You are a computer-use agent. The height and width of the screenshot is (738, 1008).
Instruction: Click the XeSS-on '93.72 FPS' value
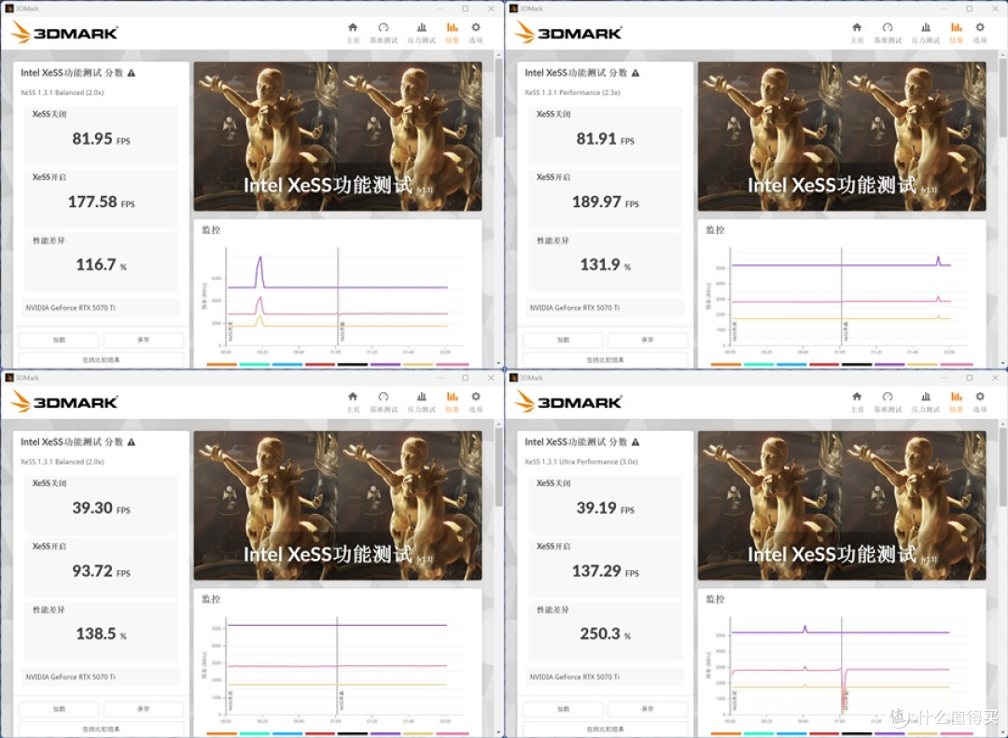[102, 571]
